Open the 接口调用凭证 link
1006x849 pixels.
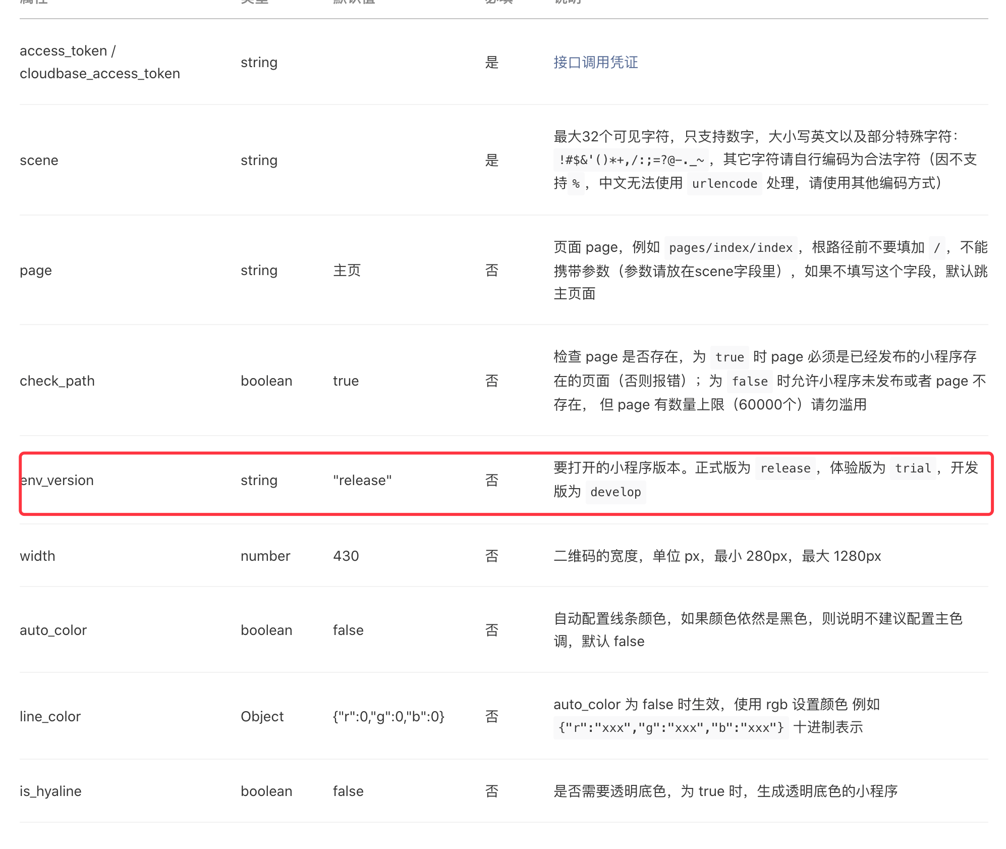[595, 62]
